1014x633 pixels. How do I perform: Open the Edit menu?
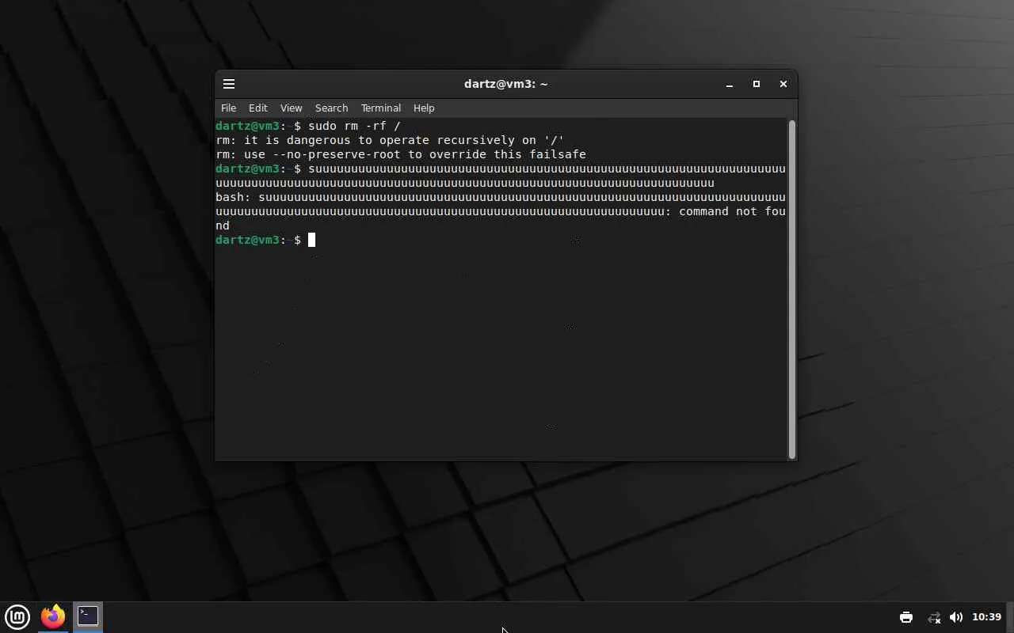(258, 108)
